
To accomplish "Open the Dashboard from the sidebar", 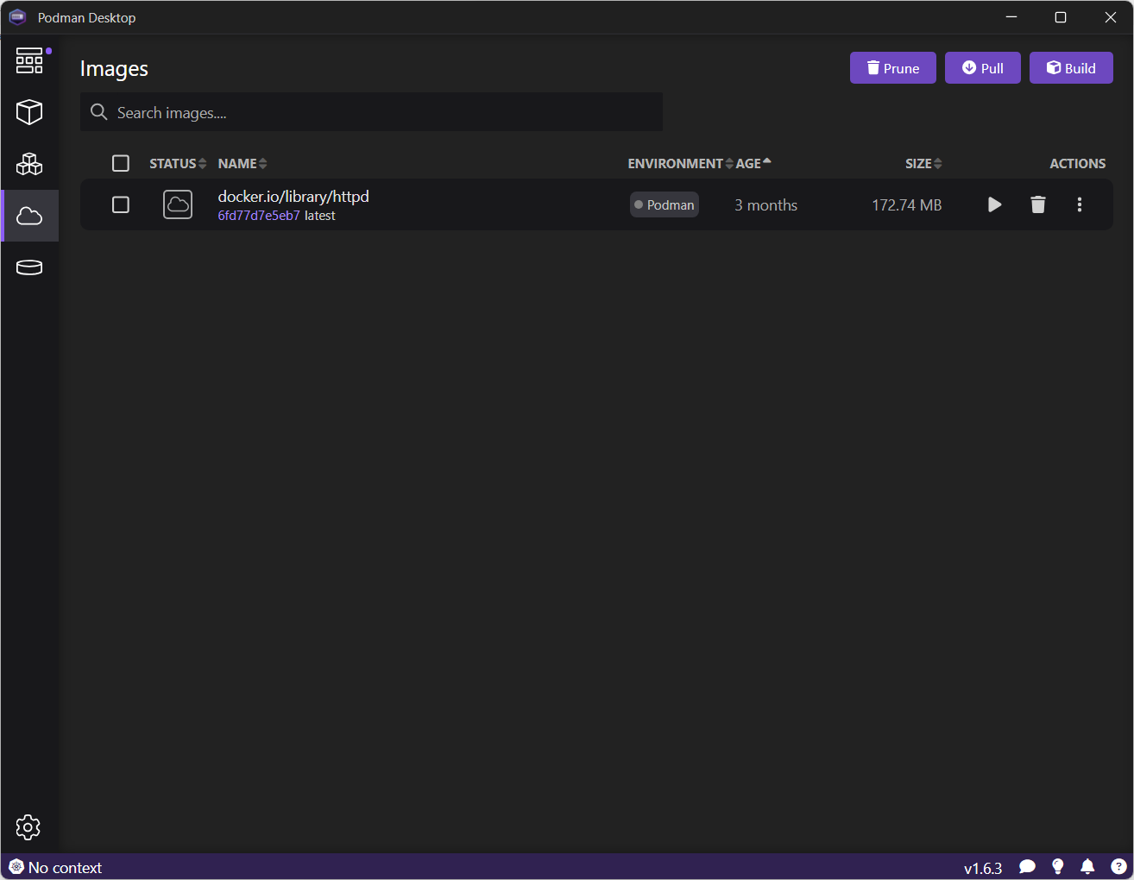I will (29, 60).
